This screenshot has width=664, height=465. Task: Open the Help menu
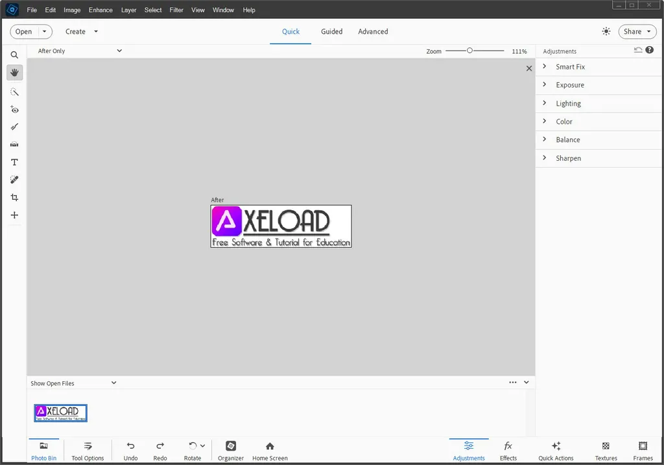[x=249, y=10]
